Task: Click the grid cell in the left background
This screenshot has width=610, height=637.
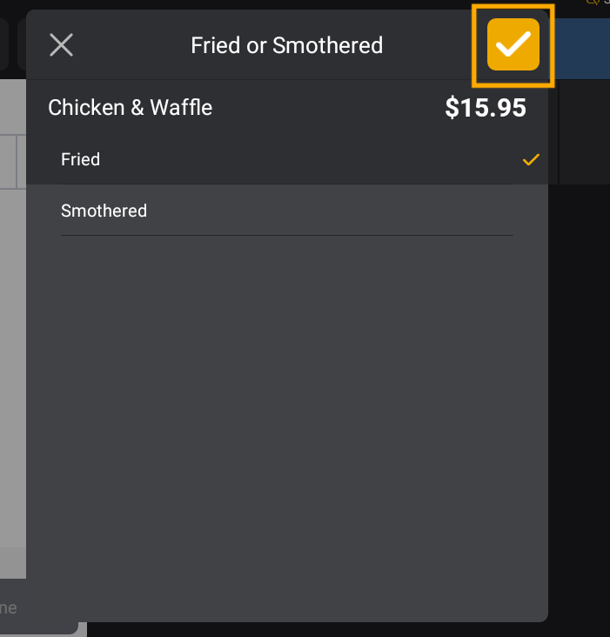Action: pyautogui.click(x=8, y=161)
